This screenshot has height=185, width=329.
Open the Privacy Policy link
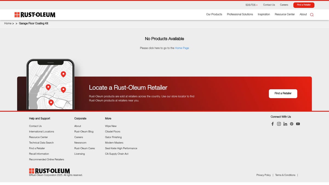[263, 175]
